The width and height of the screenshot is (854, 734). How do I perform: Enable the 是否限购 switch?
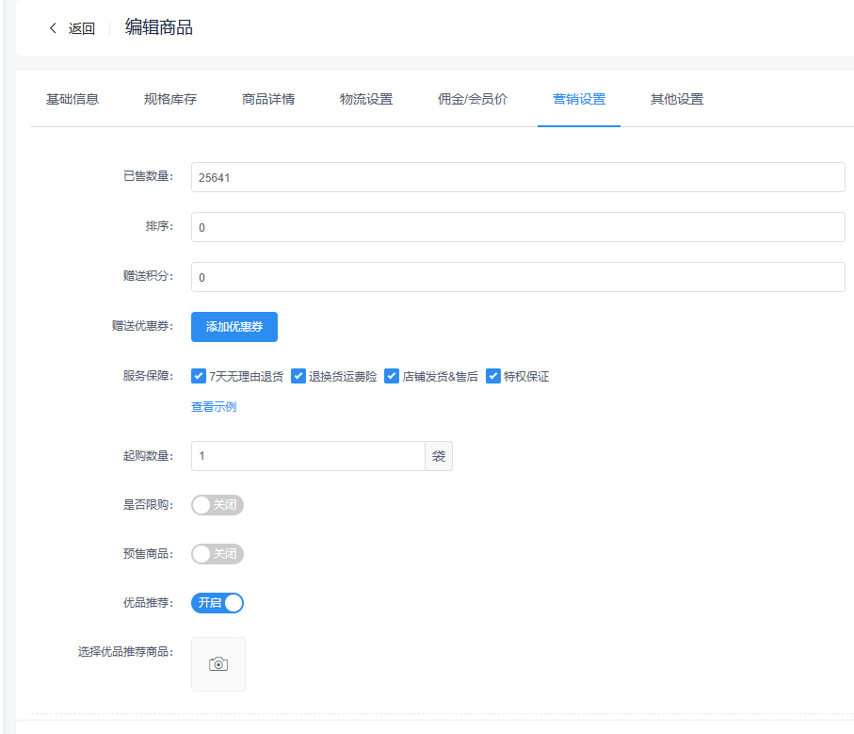coord(218,505)
